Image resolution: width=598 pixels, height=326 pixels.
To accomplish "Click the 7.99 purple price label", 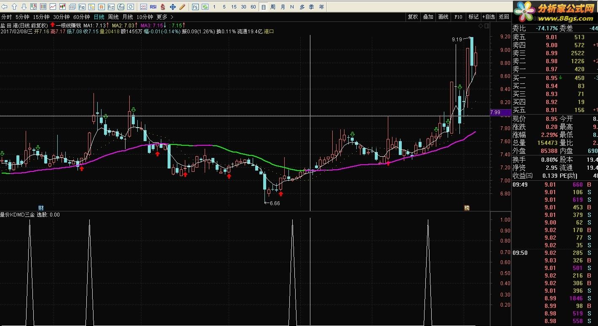I will coord(501,112).
